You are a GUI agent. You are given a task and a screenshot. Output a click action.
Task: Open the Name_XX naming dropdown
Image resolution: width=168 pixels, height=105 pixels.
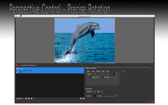coord(91,91)
